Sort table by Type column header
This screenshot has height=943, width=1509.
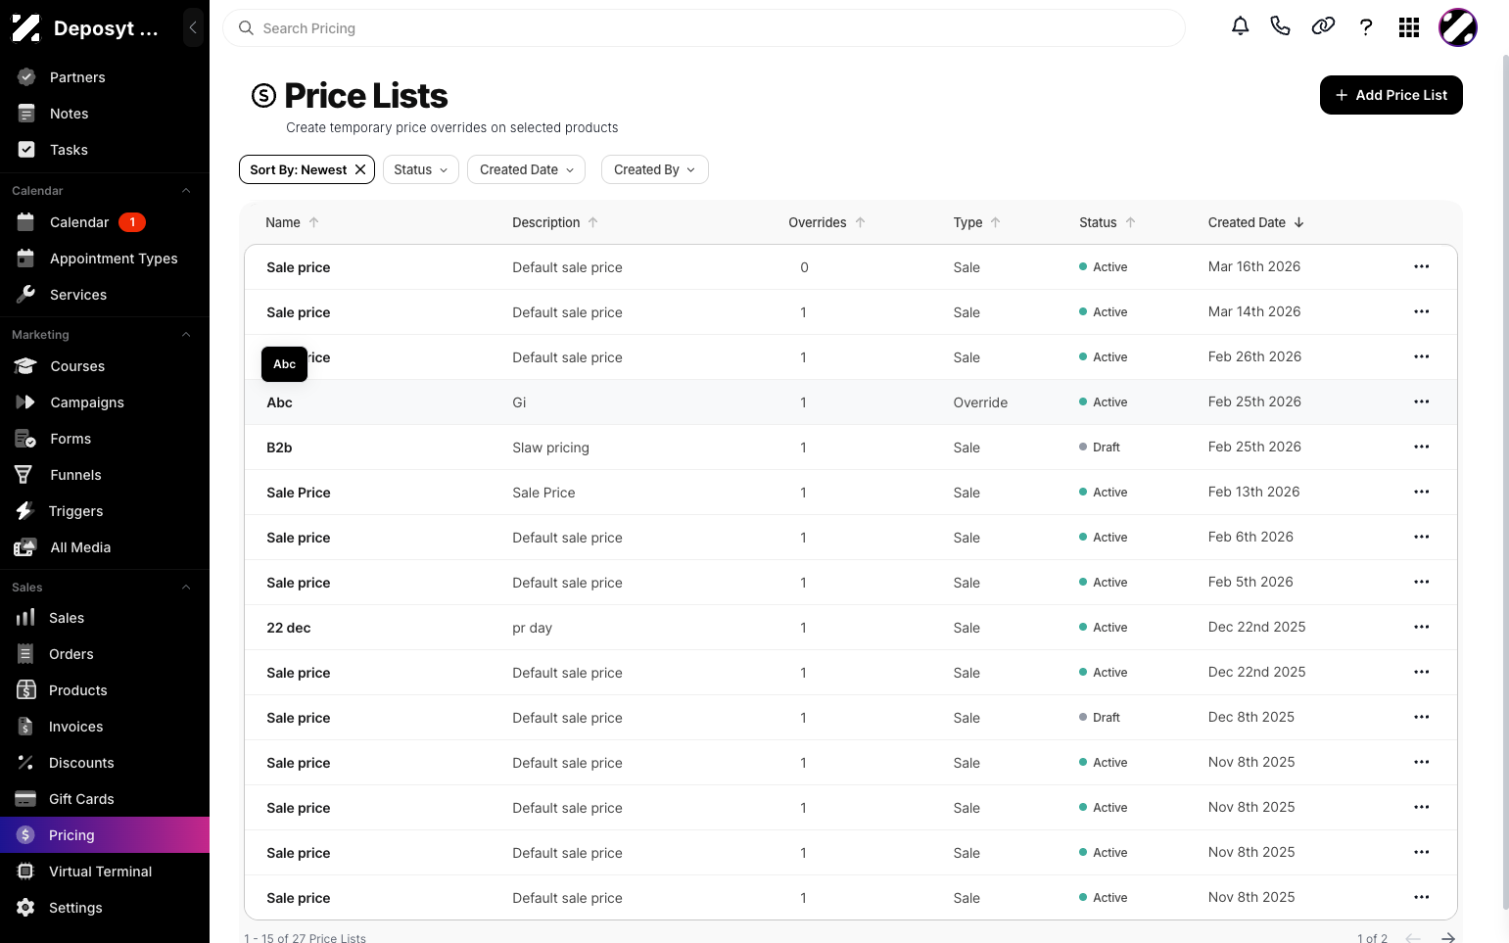(976, 222)
